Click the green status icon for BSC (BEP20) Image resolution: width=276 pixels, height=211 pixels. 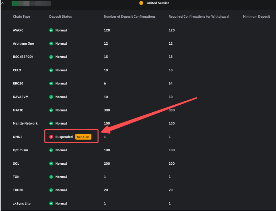(51, 57)
